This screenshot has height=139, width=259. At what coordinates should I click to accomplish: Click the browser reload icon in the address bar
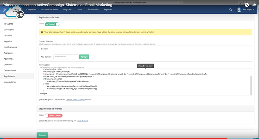pyautogui.click(x=181, y=3)
